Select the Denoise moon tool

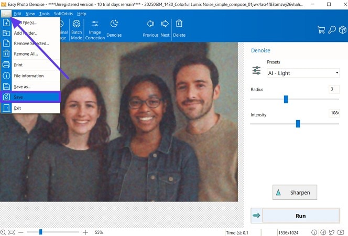[114, 28]
